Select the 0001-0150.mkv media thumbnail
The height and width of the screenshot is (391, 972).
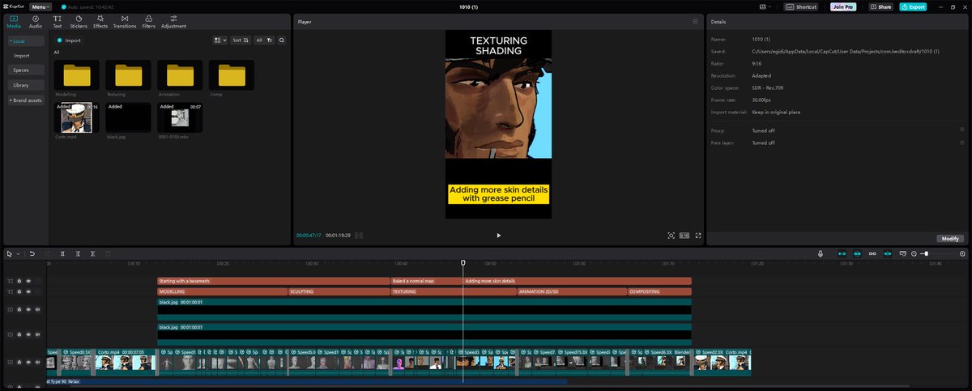(180, 117)
